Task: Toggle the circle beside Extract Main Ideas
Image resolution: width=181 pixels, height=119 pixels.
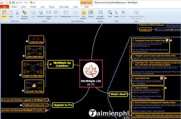Action: [x=24, y=56]
